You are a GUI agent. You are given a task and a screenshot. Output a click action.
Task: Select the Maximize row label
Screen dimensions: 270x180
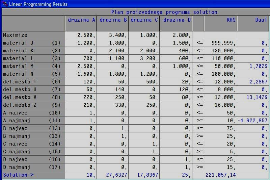pos(33,35)
